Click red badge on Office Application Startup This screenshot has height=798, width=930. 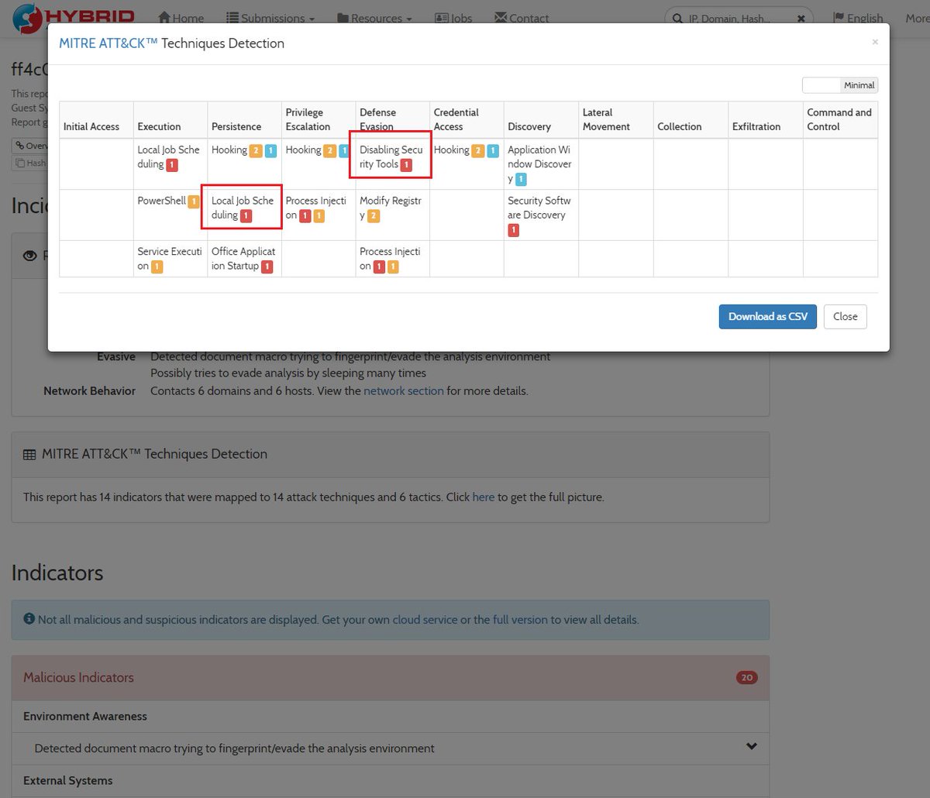pyautogui.click(x=267, y=267)
